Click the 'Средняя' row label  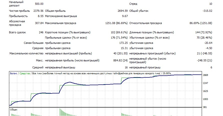(38, 48)
